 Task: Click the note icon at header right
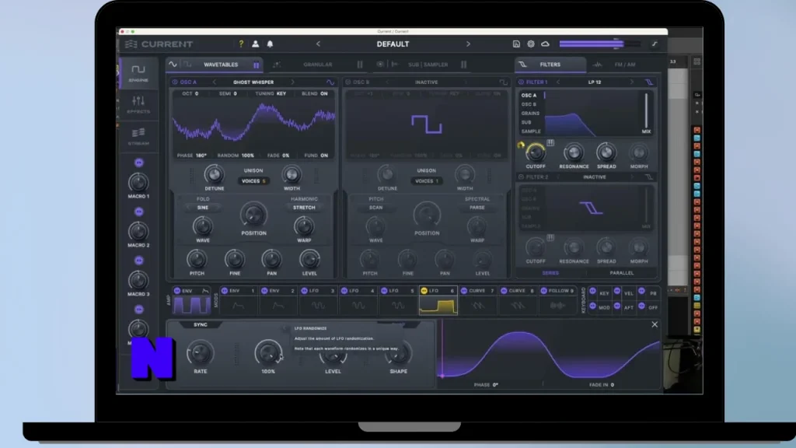pos(655,44)
